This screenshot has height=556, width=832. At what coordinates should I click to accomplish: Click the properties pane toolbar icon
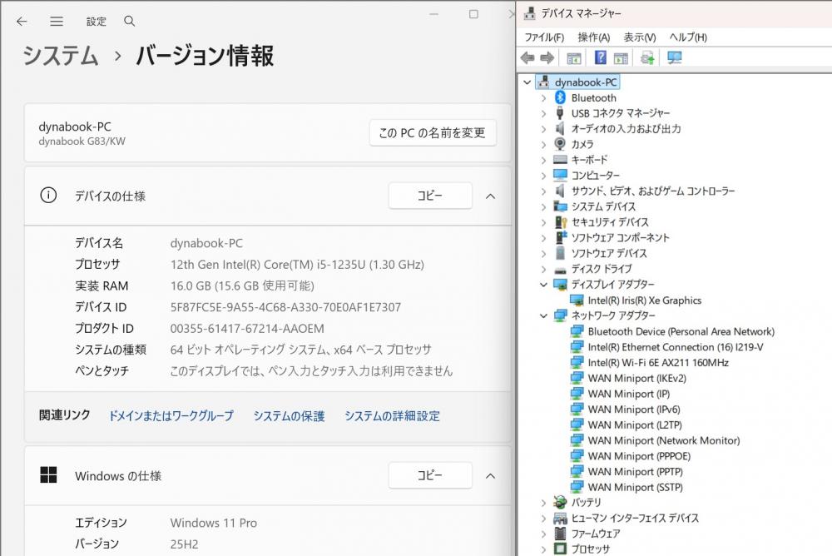click(x=621, y=58)
